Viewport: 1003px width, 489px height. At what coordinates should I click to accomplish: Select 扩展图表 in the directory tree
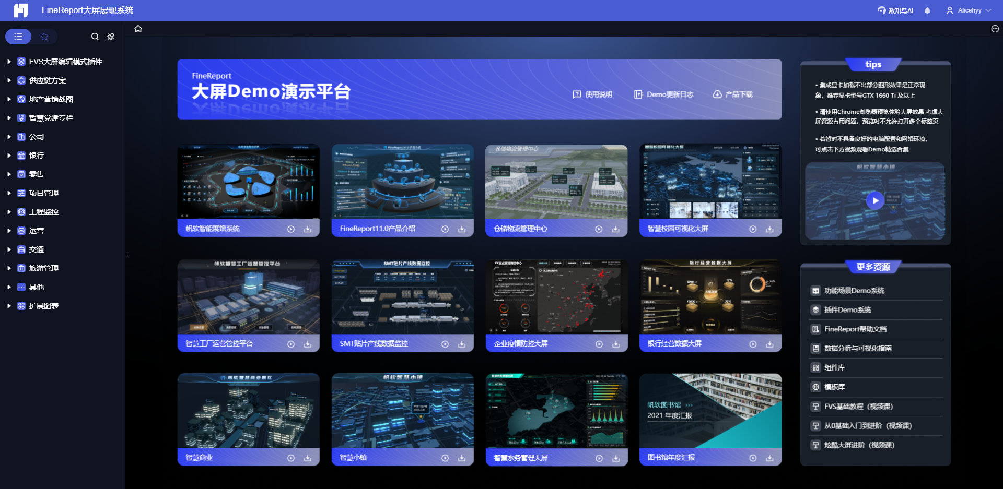(x=44, y=306)
